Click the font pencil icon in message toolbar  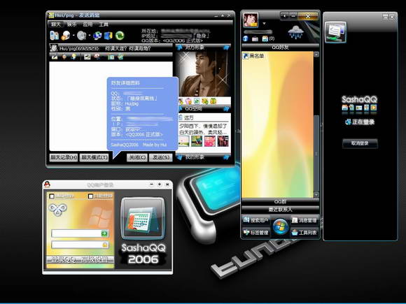pos(54,57)
